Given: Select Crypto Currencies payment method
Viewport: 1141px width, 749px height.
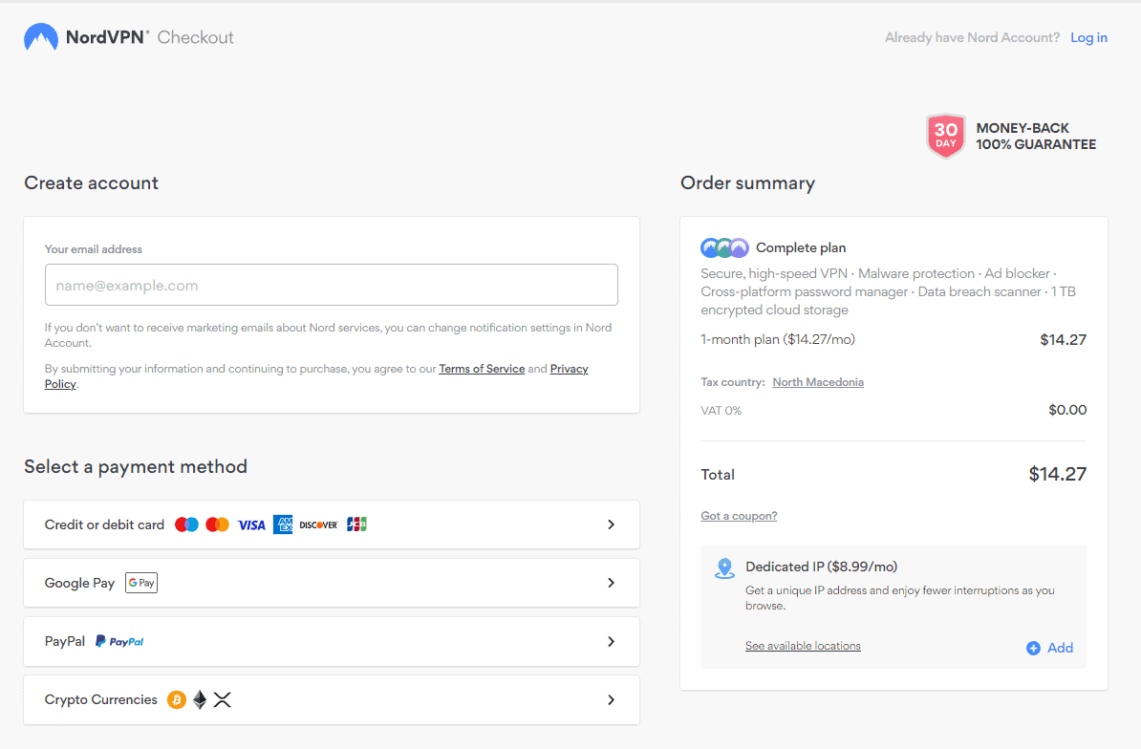Looking at the screenshot, I should [332, 699].
